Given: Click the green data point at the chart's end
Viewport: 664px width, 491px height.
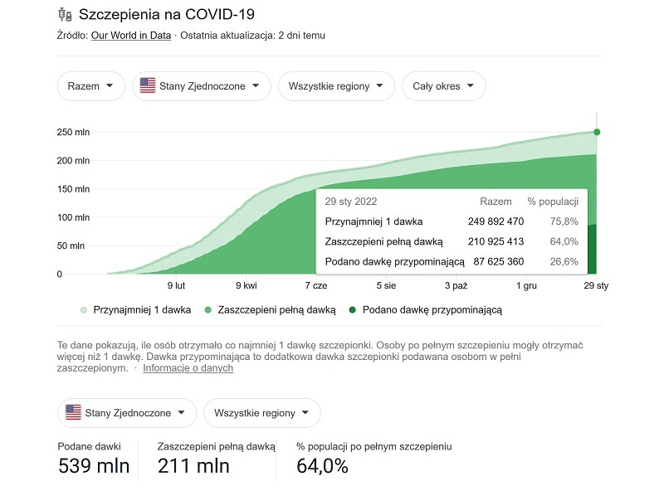Looking at the screenshot, I should click(596, 131).
